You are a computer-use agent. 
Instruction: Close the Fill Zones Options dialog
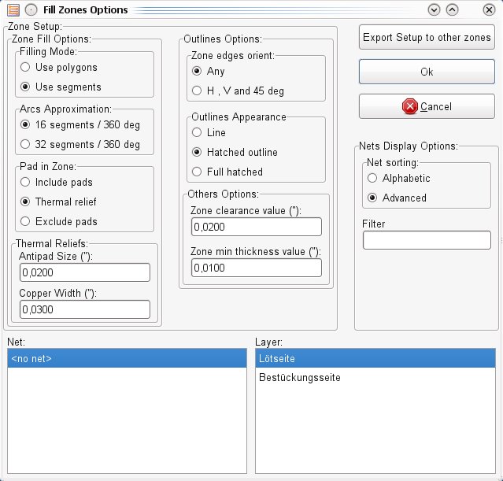coord(489,10)
